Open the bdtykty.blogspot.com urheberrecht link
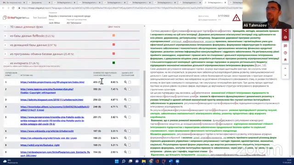294x165 pixels. tap(52, 100)
